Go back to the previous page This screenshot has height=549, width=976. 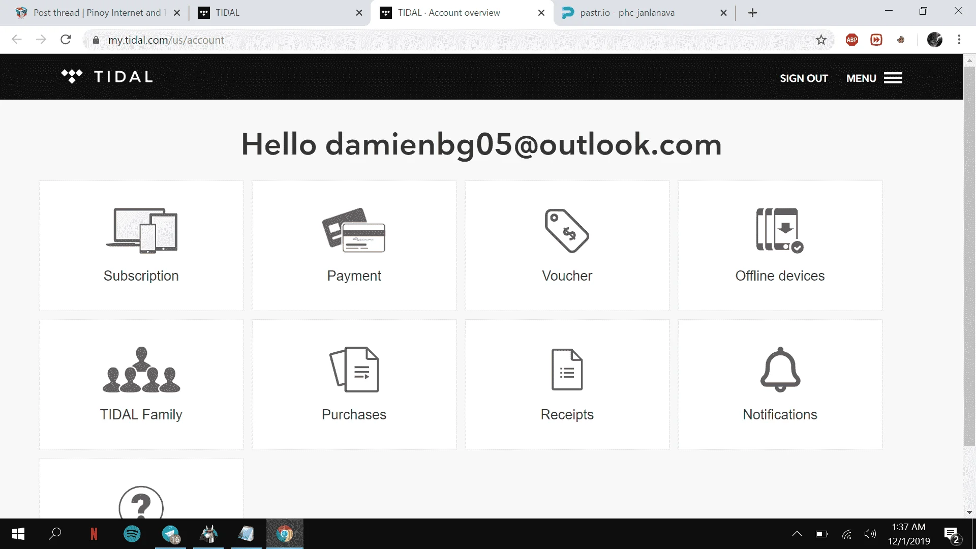[x=17, y=40]
